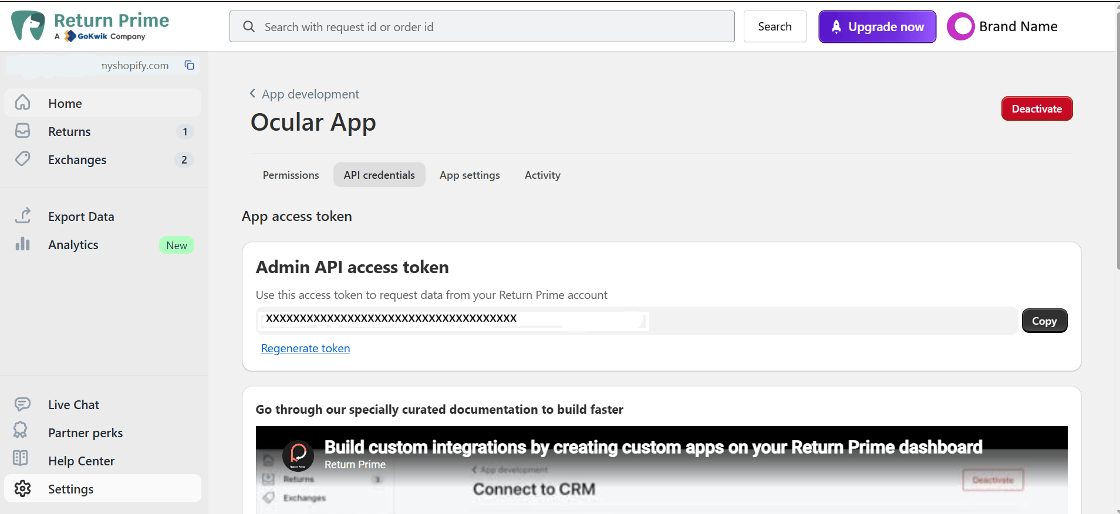The height and width of the screenshot is (514, 1120).
Task: Click the Analytics bar chart icon
Action: [23, 244]
